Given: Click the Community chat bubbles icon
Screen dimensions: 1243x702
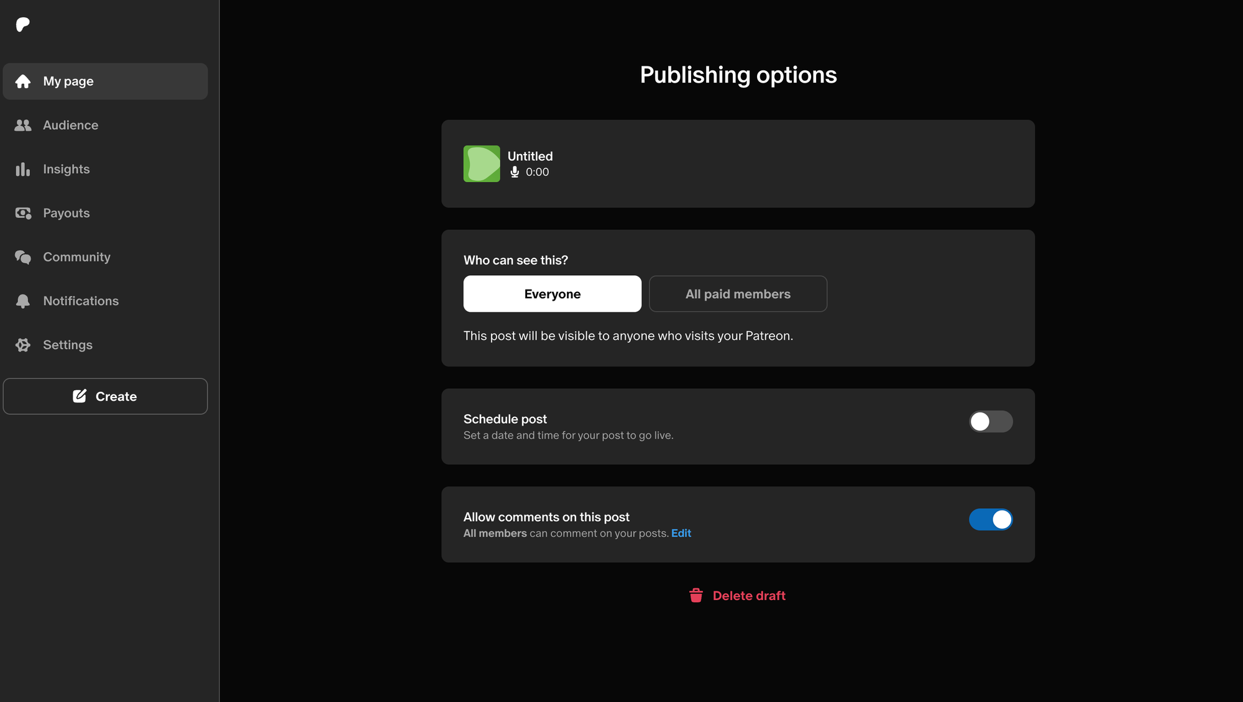Looking at the screenshot, I should (23, 257).
